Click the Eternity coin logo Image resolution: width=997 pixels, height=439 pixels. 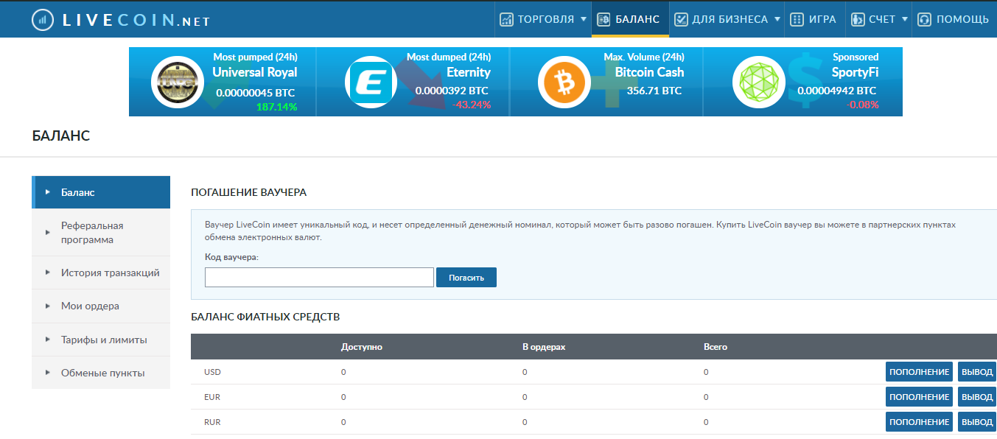(x=372, y=82)
